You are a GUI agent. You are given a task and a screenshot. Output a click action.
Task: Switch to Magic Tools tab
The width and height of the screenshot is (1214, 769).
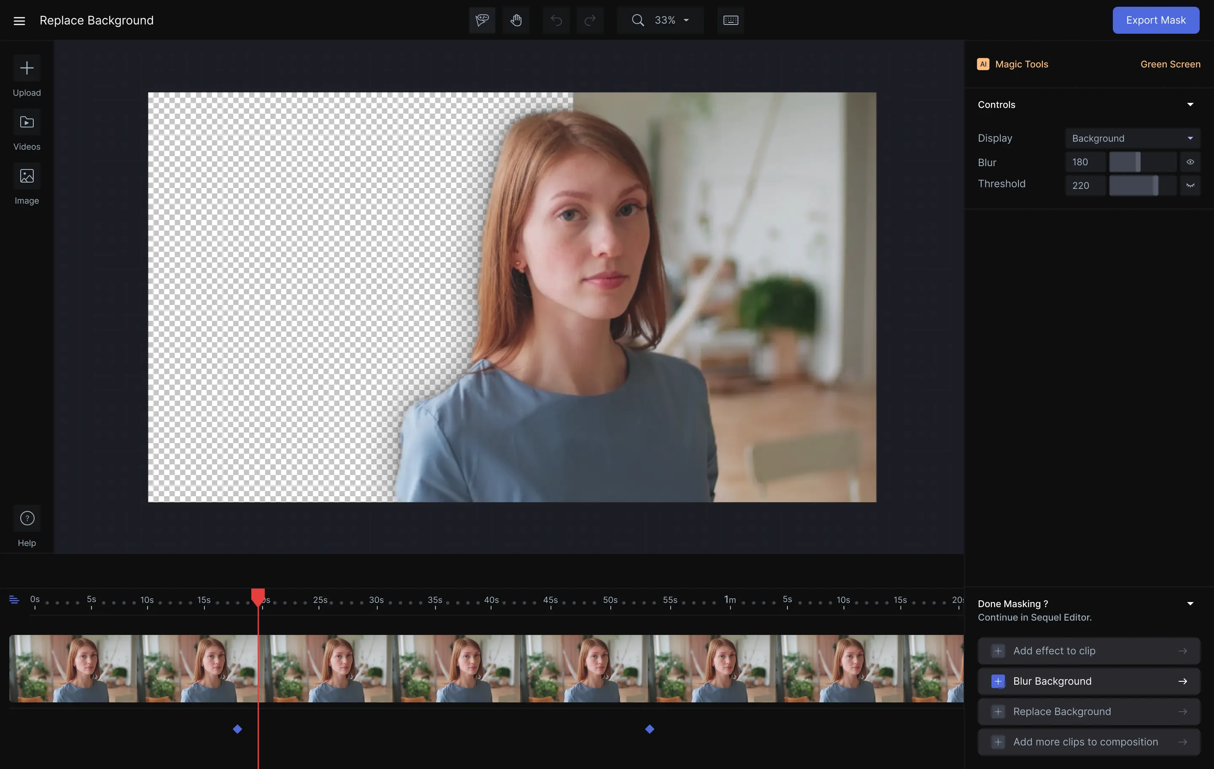pyautogui.click(x=1013, y=64)
